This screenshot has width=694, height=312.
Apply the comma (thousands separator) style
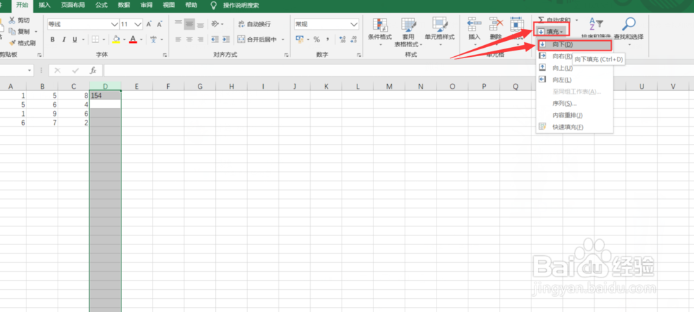328,40
